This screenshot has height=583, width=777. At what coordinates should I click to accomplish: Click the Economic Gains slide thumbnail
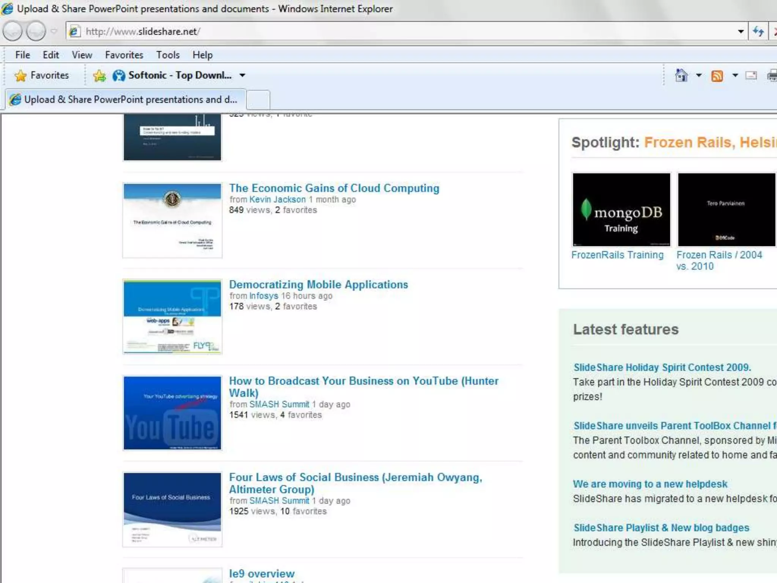(172, 221)
